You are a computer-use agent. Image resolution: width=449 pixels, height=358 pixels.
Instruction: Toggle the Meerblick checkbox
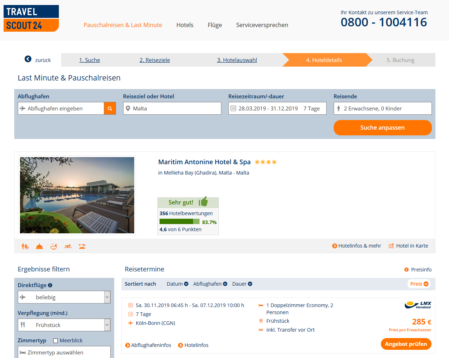(x=55, y=341)
